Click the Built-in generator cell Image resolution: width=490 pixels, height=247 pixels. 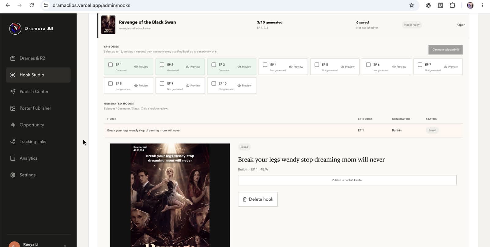[x=397, y=130]
